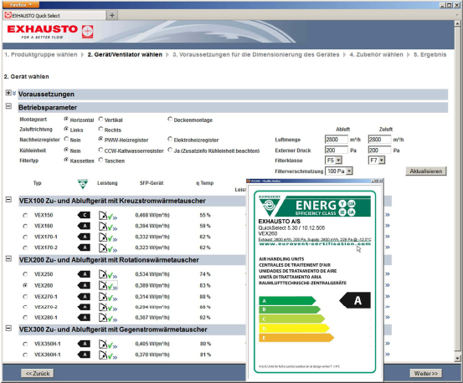
Task: Open the VEX360H-1 energy class A label
Action: click(84, 355)
